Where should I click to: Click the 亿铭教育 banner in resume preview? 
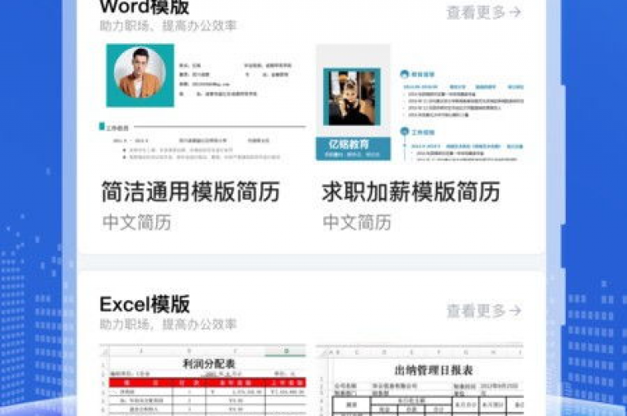tap(353, 148)
